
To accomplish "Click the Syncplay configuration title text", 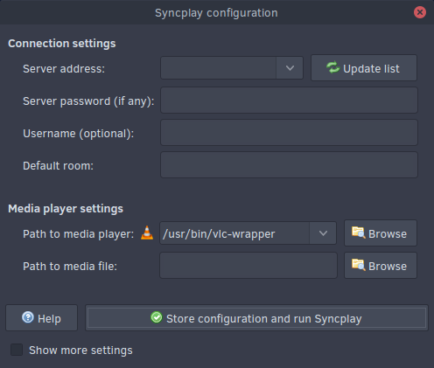I will click(x=216, y=13).
